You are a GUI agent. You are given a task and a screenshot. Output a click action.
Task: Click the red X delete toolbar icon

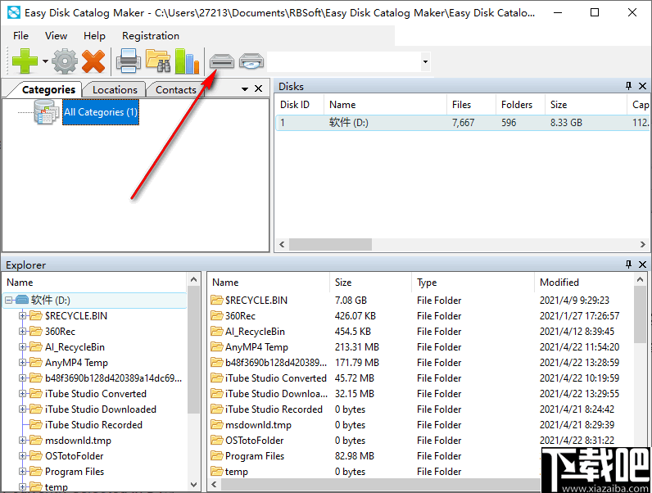(93, 61)
